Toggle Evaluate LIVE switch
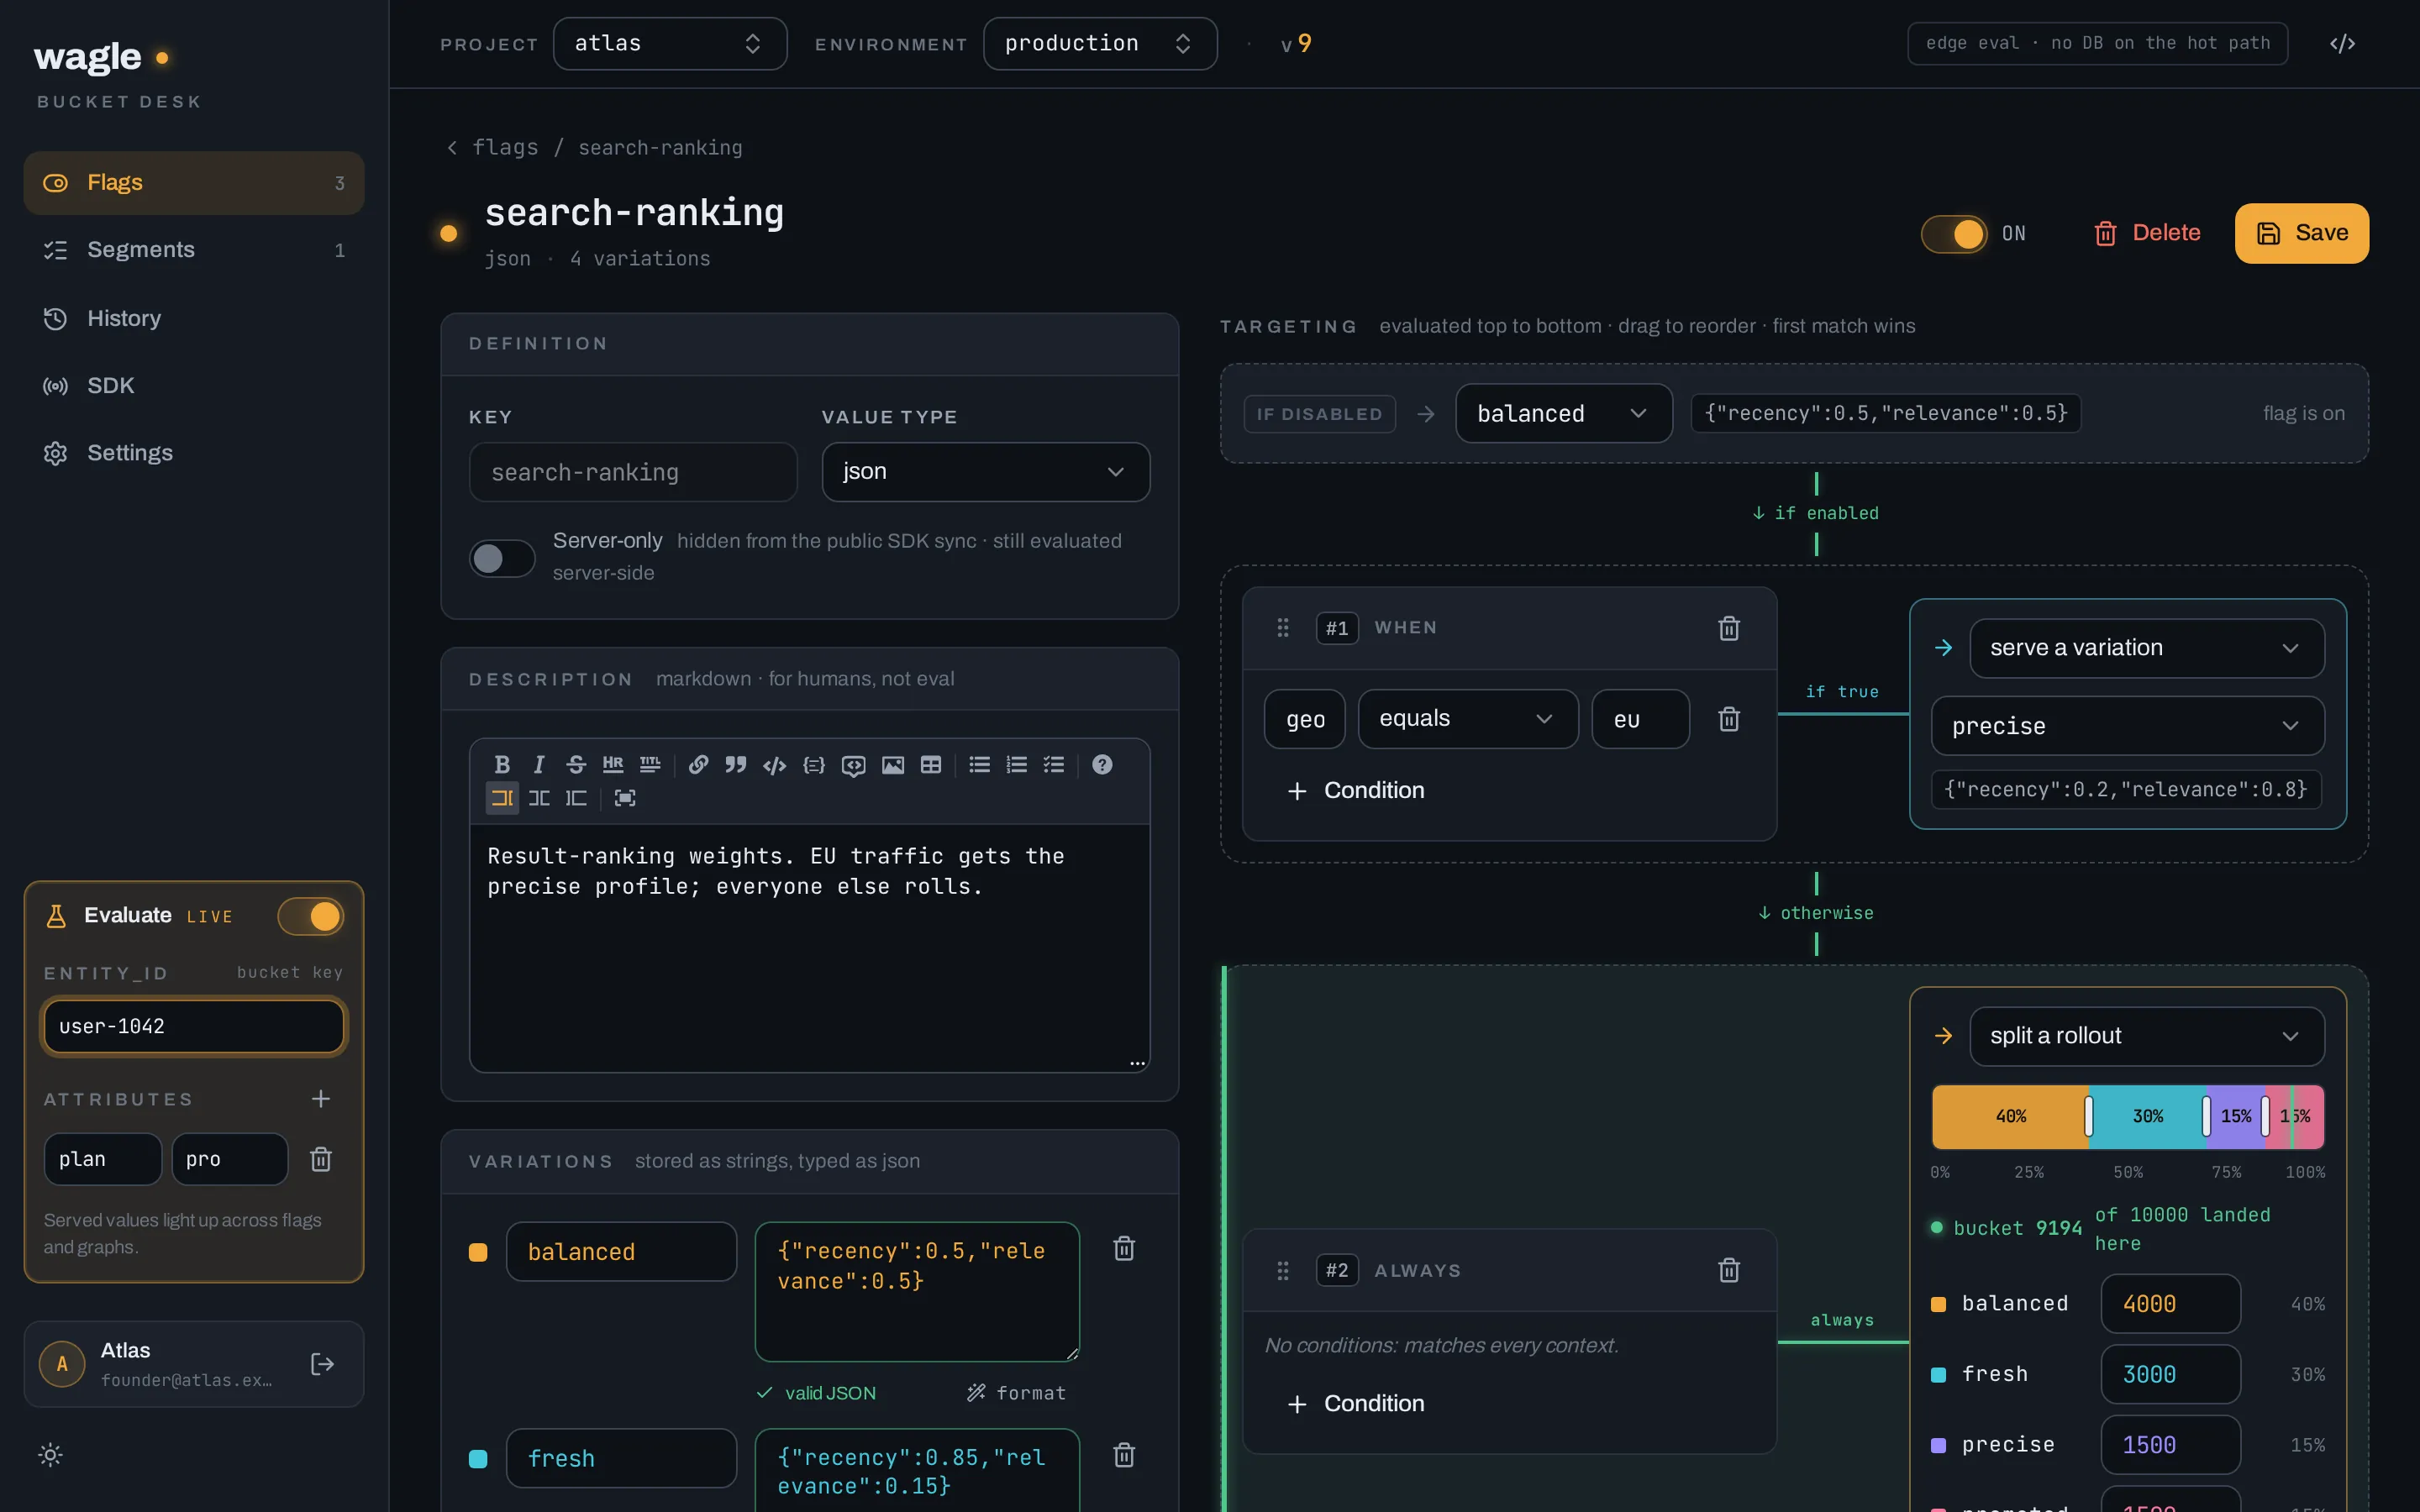 click(311, 916)
